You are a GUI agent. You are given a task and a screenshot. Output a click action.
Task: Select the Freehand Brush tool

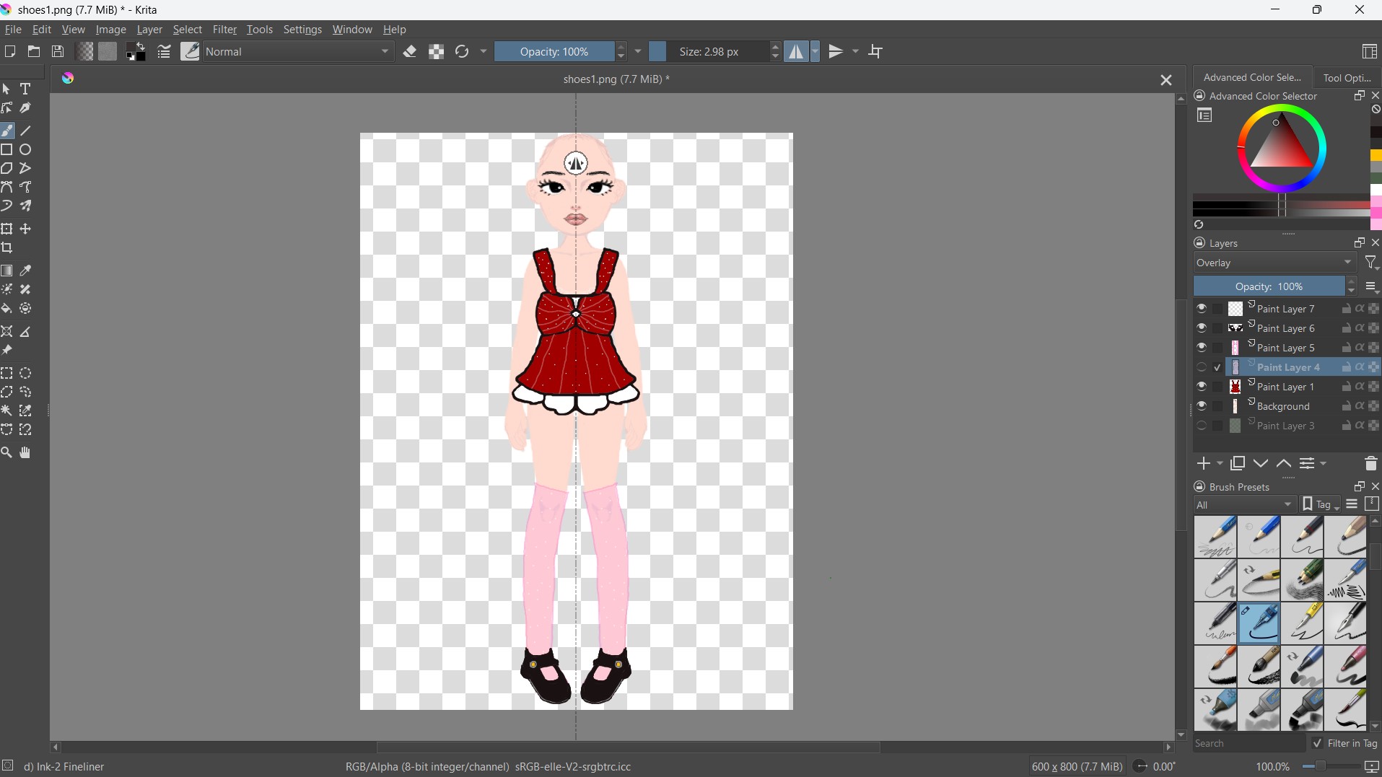pyautogui.click(x=7, y=131)
